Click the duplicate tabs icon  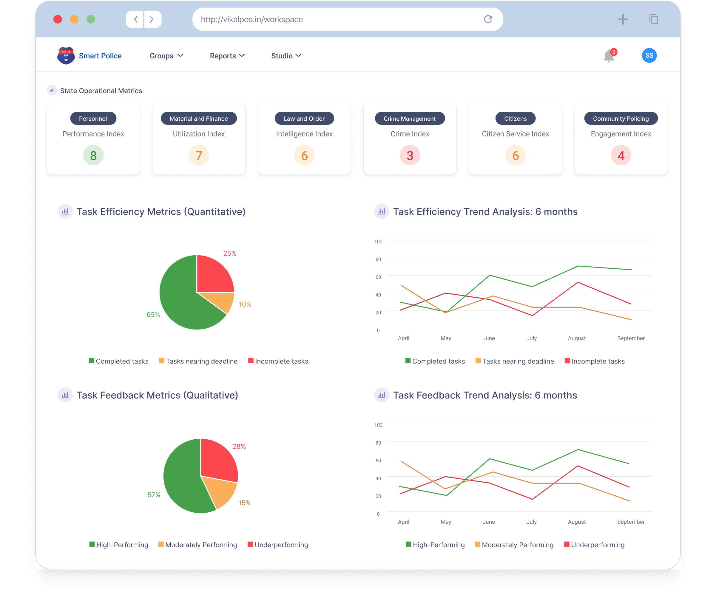(653, 19)
